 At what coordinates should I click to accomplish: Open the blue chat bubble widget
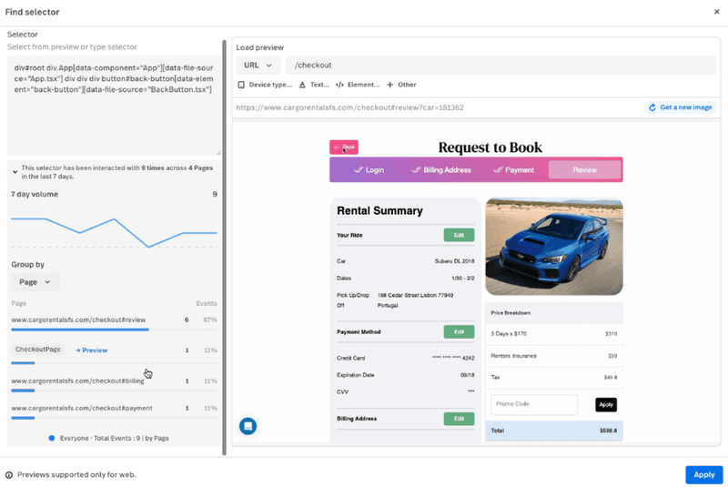[248, 425]
